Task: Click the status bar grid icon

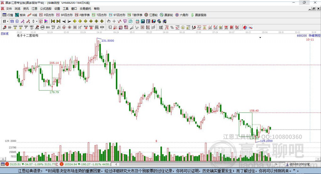Action: point(3,164)
